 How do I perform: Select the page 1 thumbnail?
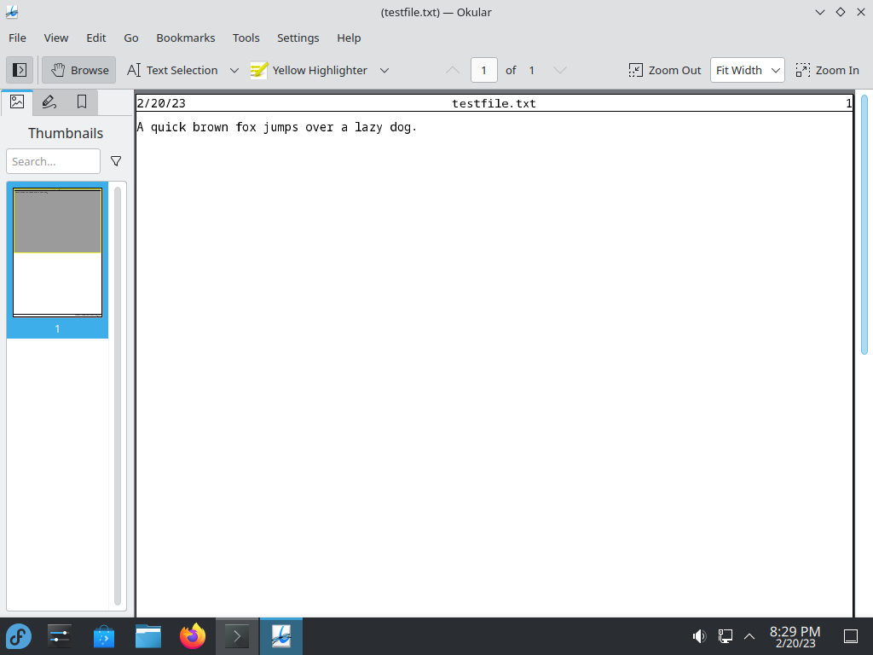pos(57,259)
